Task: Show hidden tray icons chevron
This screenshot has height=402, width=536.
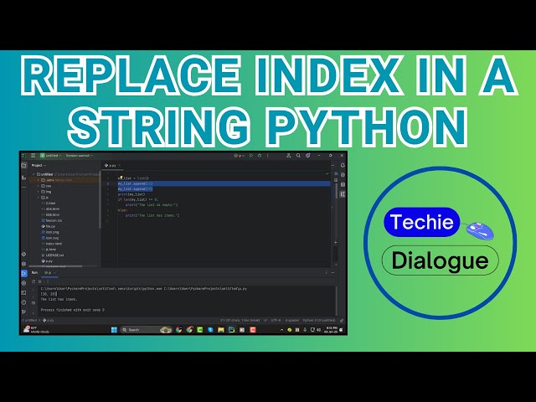Action: [281, 330]
